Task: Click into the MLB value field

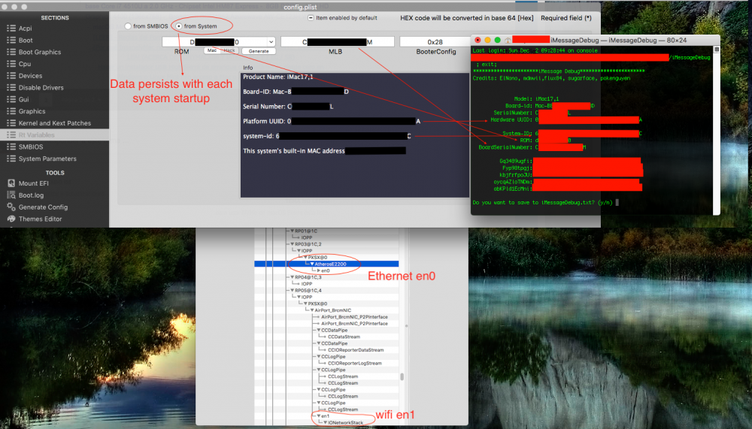Action: point(337,42)
